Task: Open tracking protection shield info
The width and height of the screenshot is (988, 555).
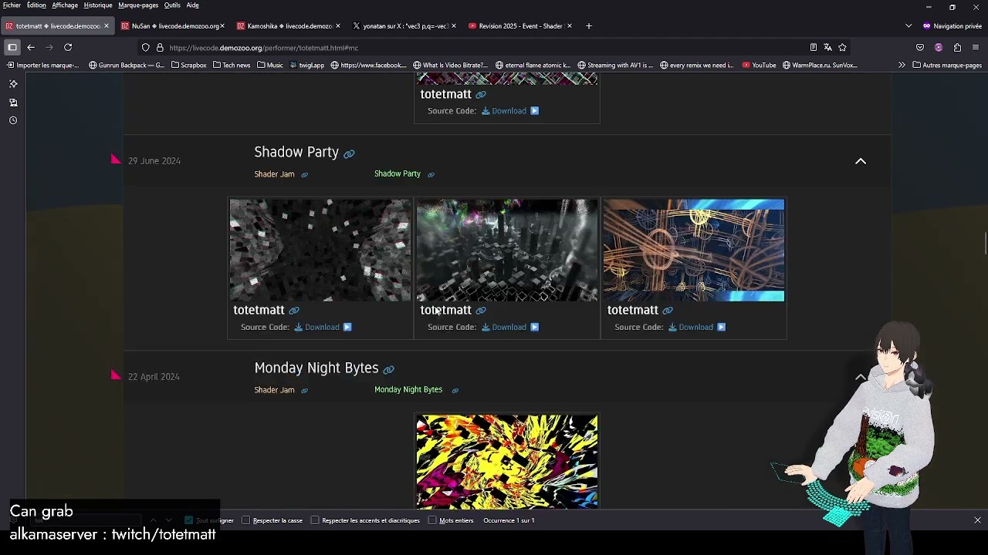Action: click(x=145, y=48)
